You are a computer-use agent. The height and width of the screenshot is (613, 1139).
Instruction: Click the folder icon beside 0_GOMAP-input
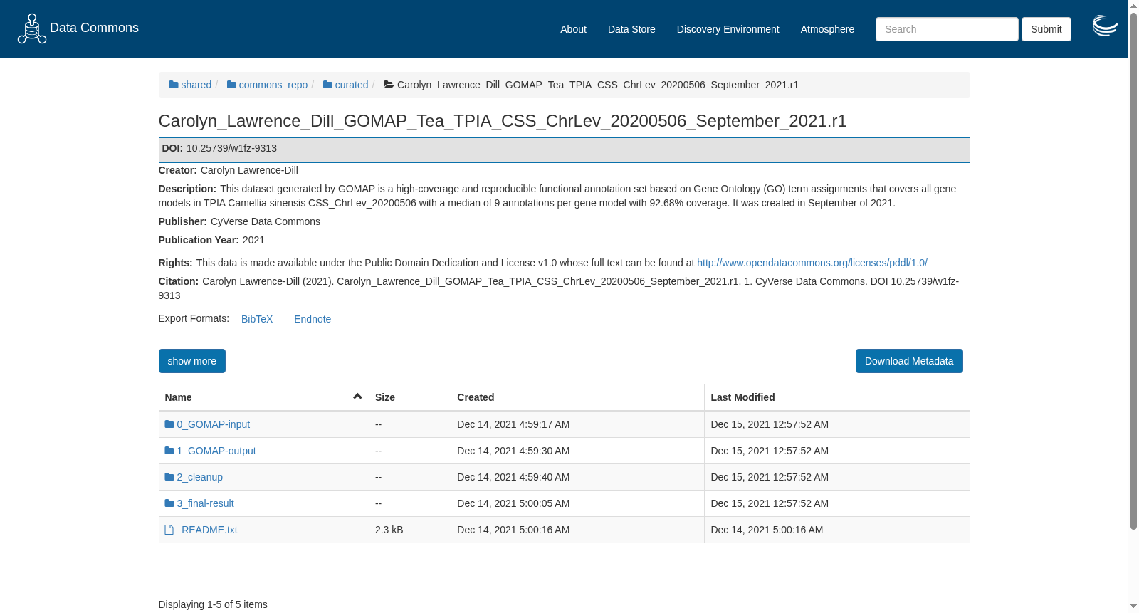pyautogui.click(x=169, y=424)
